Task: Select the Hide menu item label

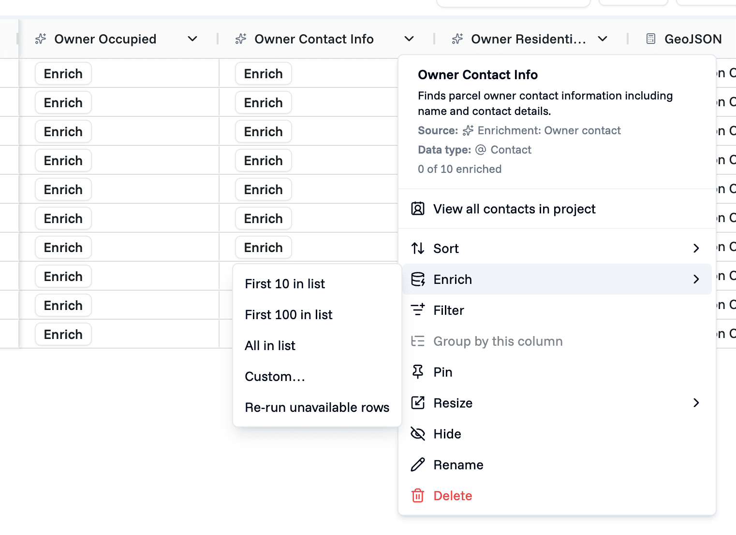Action: [x=447, y=434]
